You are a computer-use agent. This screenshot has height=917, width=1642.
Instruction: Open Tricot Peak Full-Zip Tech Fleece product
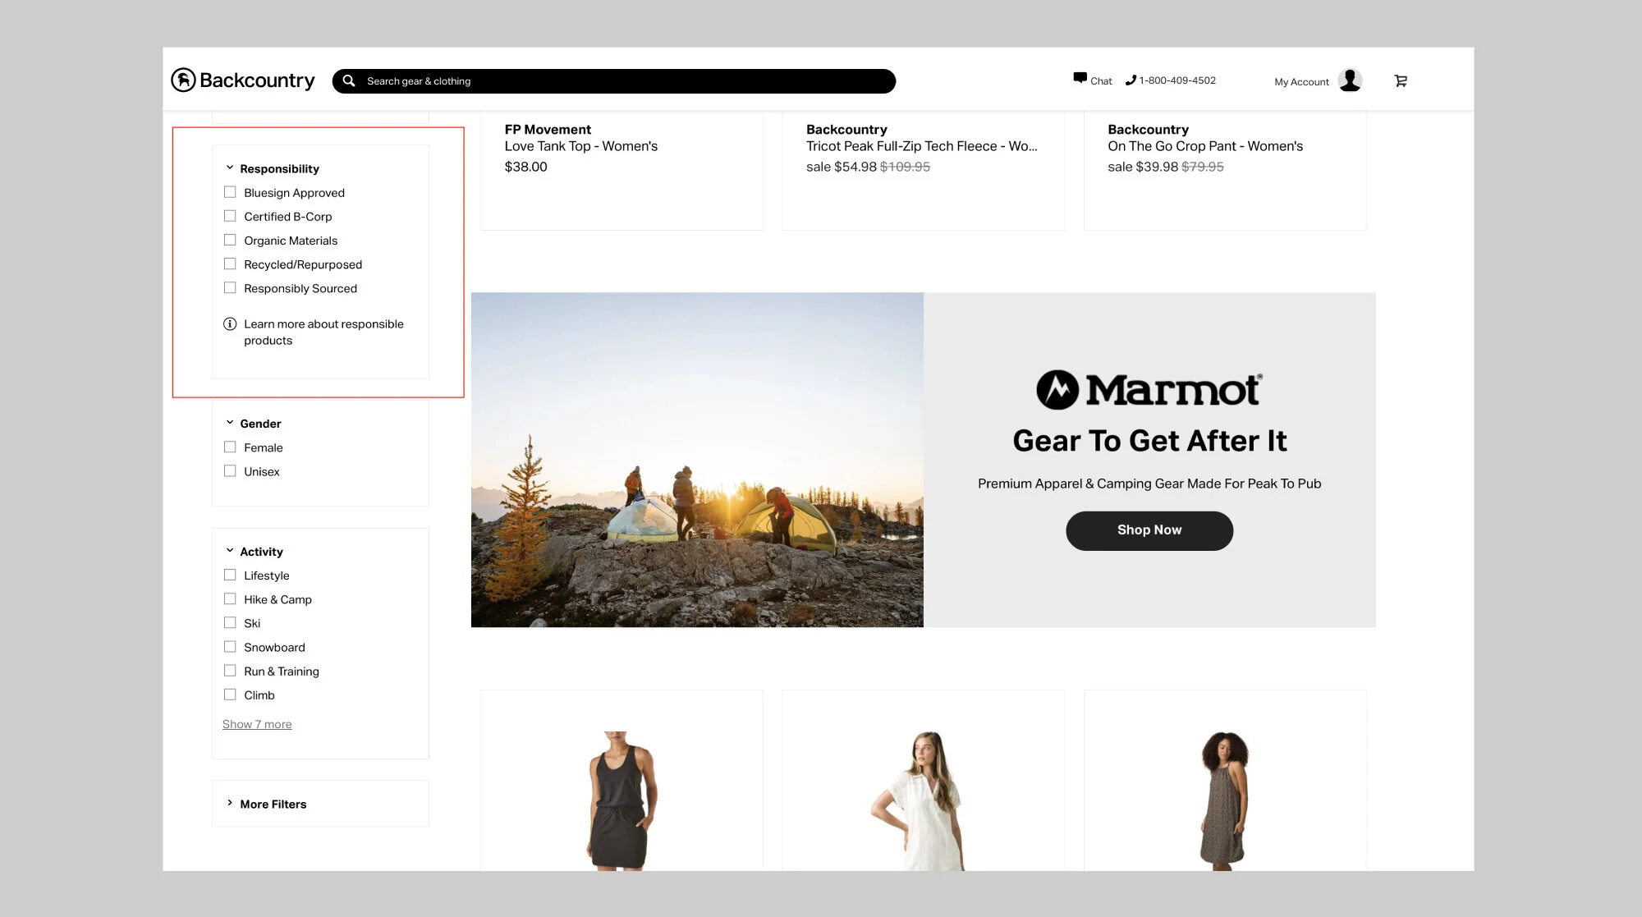[922, 145]
